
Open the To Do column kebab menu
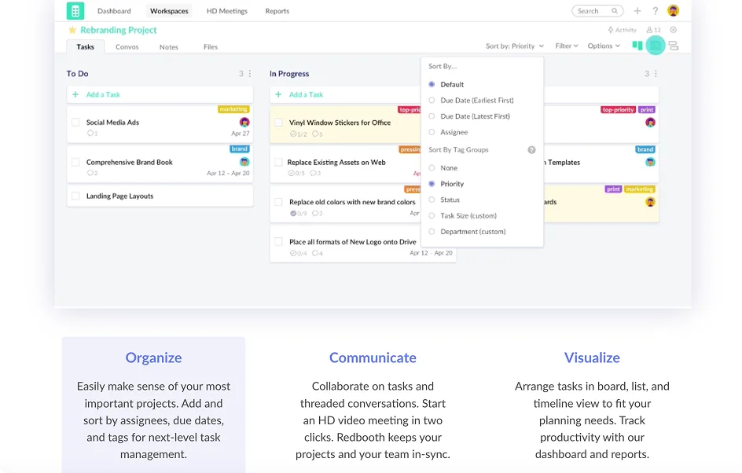[251, 74]
